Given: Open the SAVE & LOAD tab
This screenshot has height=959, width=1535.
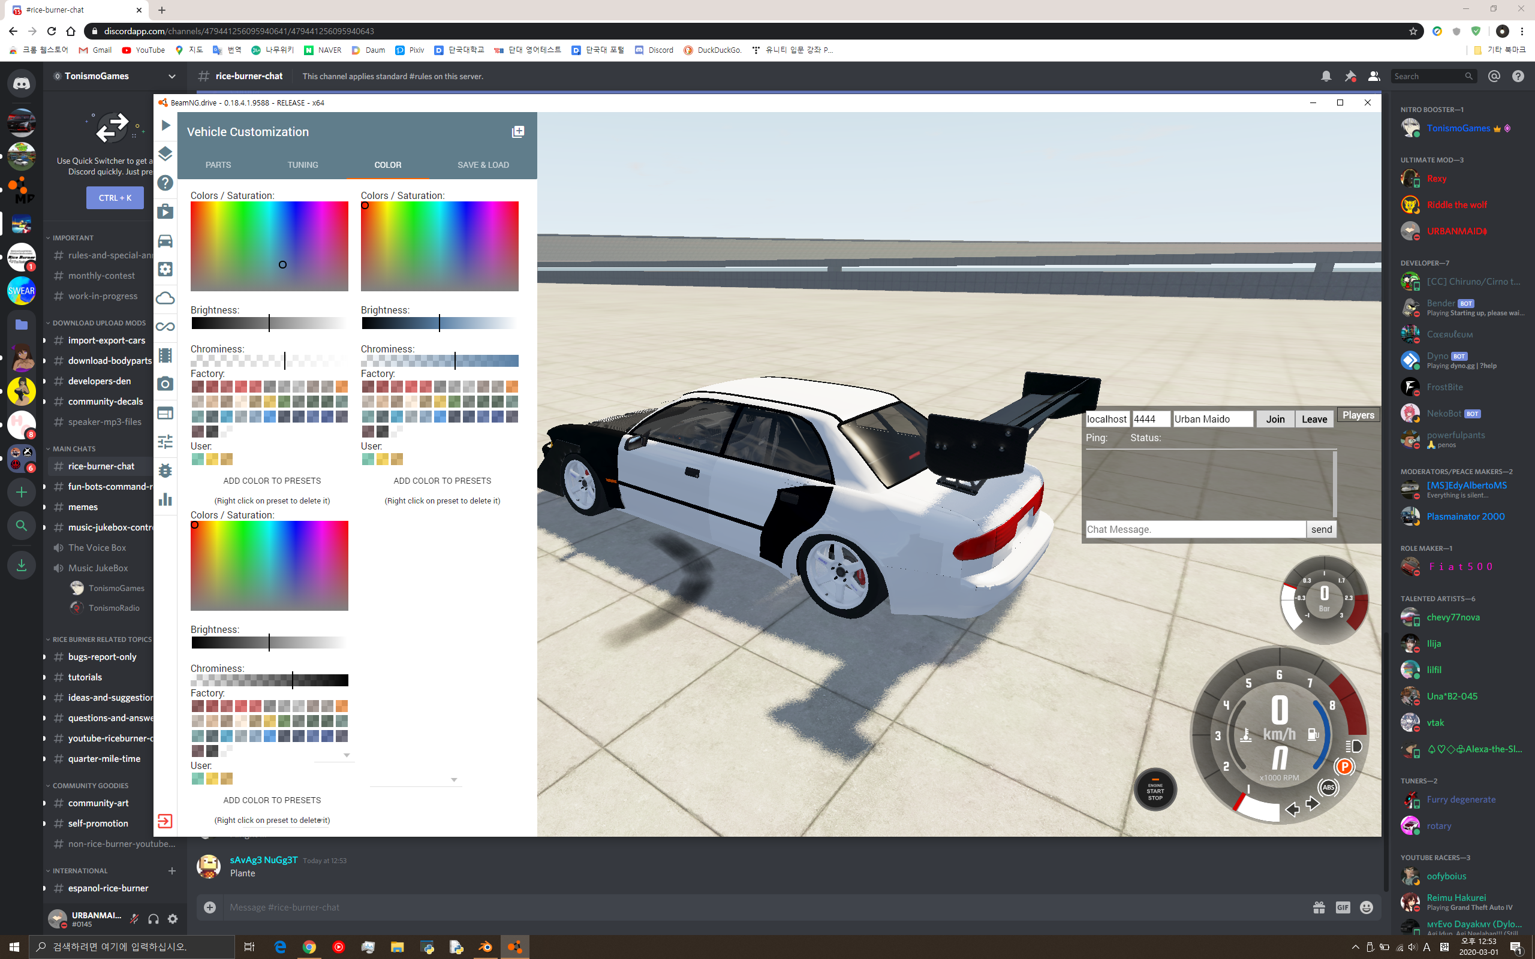Looking at the screenshot, I should click(x=483, y=165).
